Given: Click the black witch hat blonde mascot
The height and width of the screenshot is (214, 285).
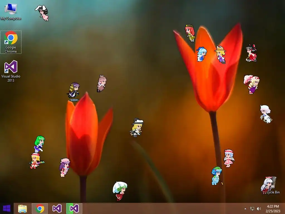Looking at the screenshot, I should [x=137, y=127].
